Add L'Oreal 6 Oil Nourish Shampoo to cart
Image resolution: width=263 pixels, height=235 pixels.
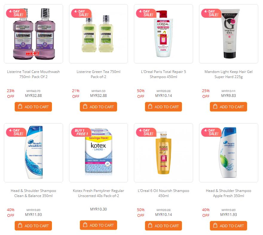coord(163,226)
